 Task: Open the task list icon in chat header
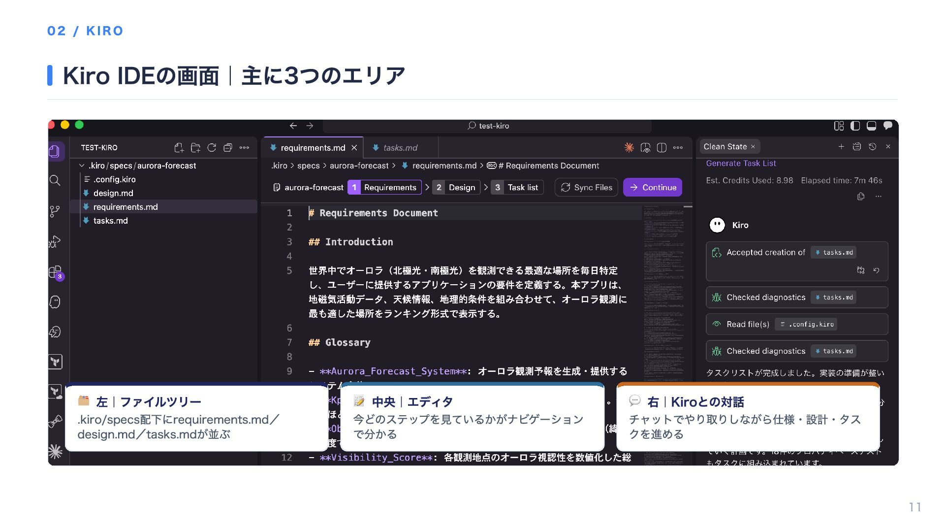tap(857, 147)
